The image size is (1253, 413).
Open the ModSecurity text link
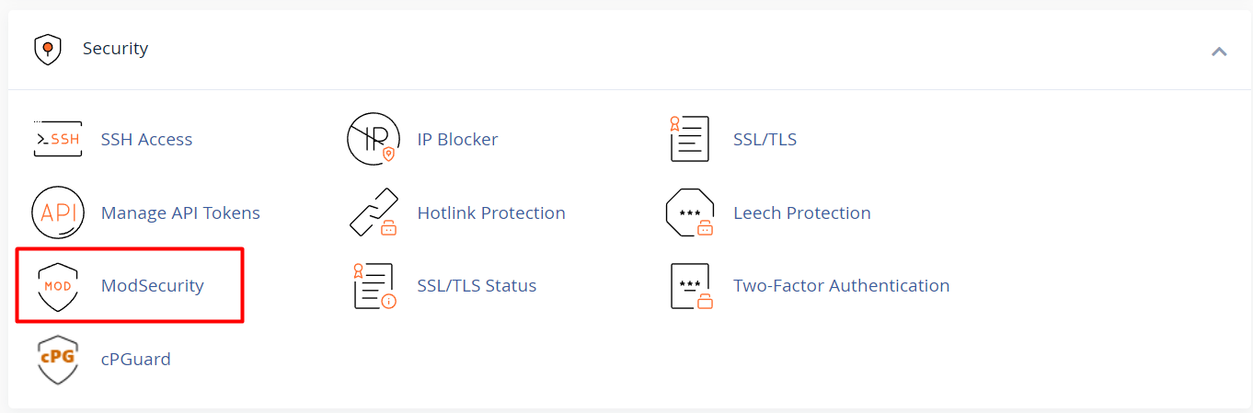[153, 286]
